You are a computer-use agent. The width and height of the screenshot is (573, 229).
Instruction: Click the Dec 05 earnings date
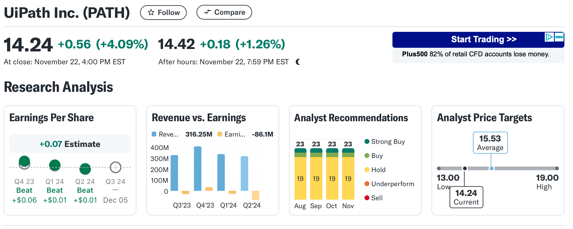[115, 200]
